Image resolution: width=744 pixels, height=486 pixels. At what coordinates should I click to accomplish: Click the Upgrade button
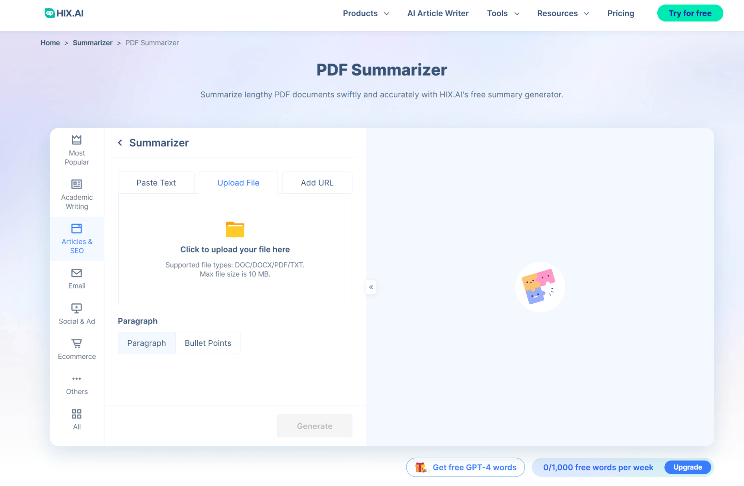[687, 467]
